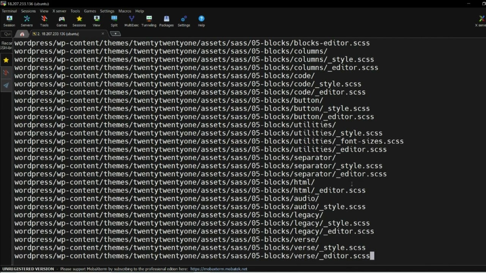
Task: Open the Games menu
Action: point(90,11)
